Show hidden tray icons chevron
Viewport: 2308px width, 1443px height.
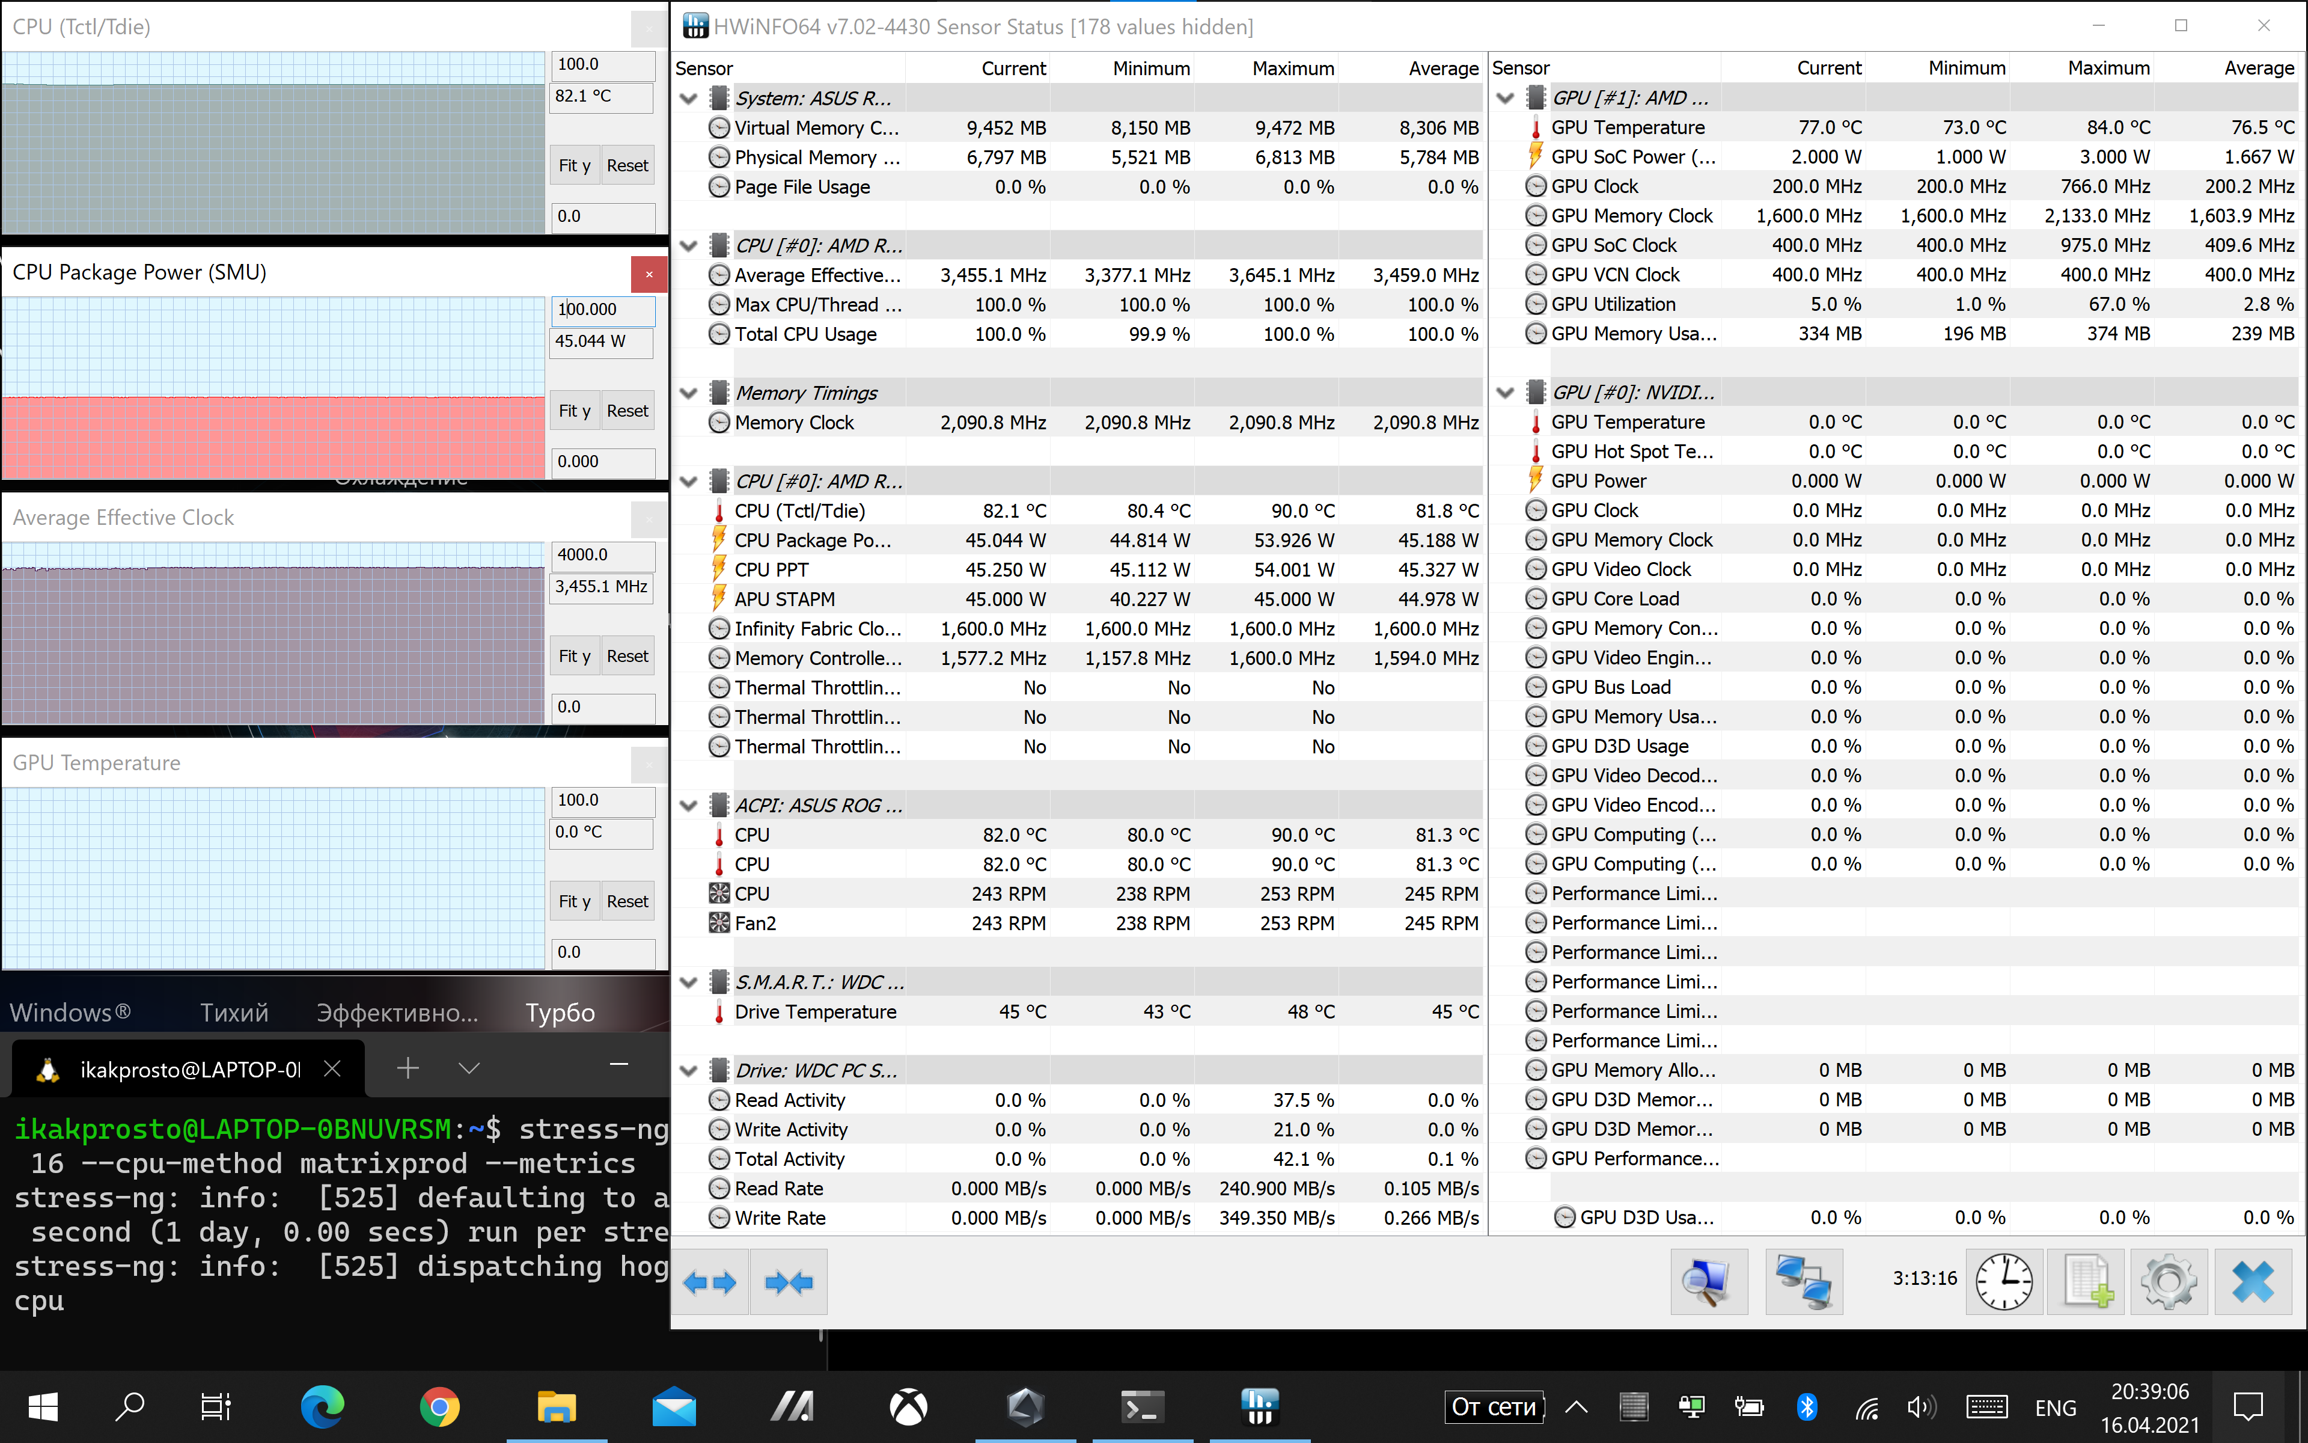1577,1407
